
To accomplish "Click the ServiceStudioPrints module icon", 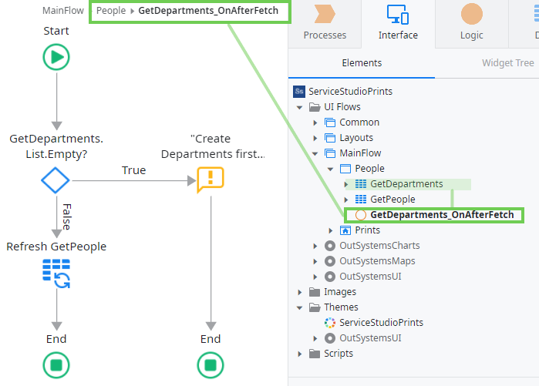I will tap(299, 92).
